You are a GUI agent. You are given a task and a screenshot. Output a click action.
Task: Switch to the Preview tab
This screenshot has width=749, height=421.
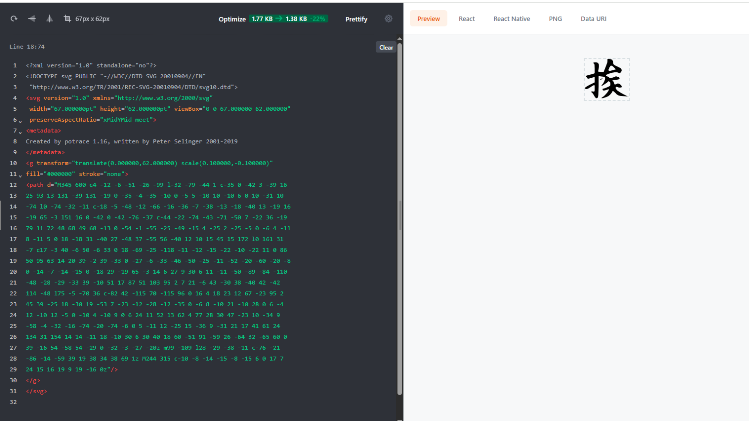coord(428,19)
